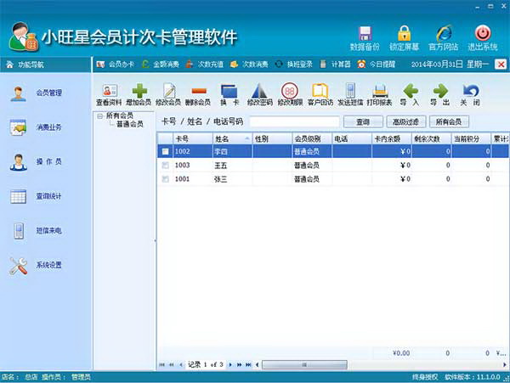Focus the 卡号/姓名/电话号码 search field

tap(294, 121)
